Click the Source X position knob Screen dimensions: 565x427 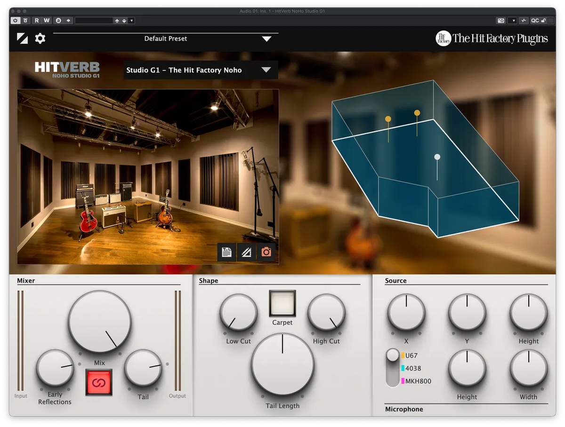pyautogui.click(x=406, y=313)
